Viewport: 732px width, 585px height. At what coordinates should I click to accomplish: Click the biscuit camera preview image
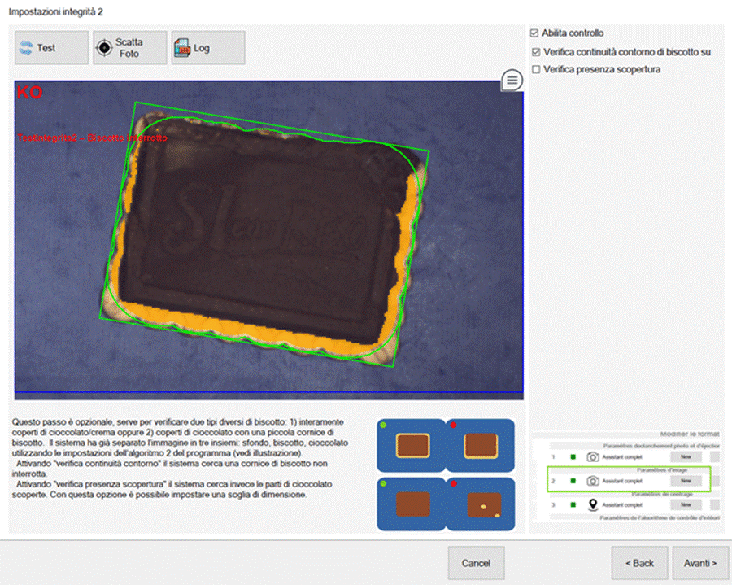coord(268,236)
